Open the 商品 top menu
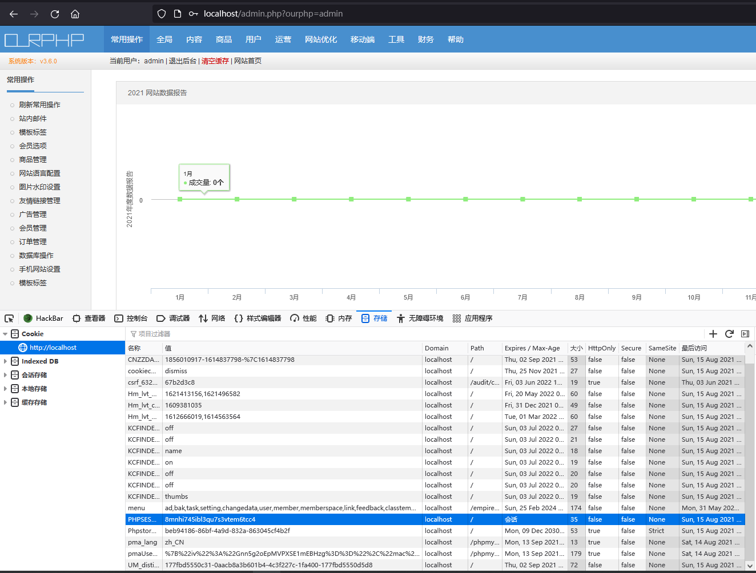The width and height of the screenshot is (756, 573). click(224, 39)
